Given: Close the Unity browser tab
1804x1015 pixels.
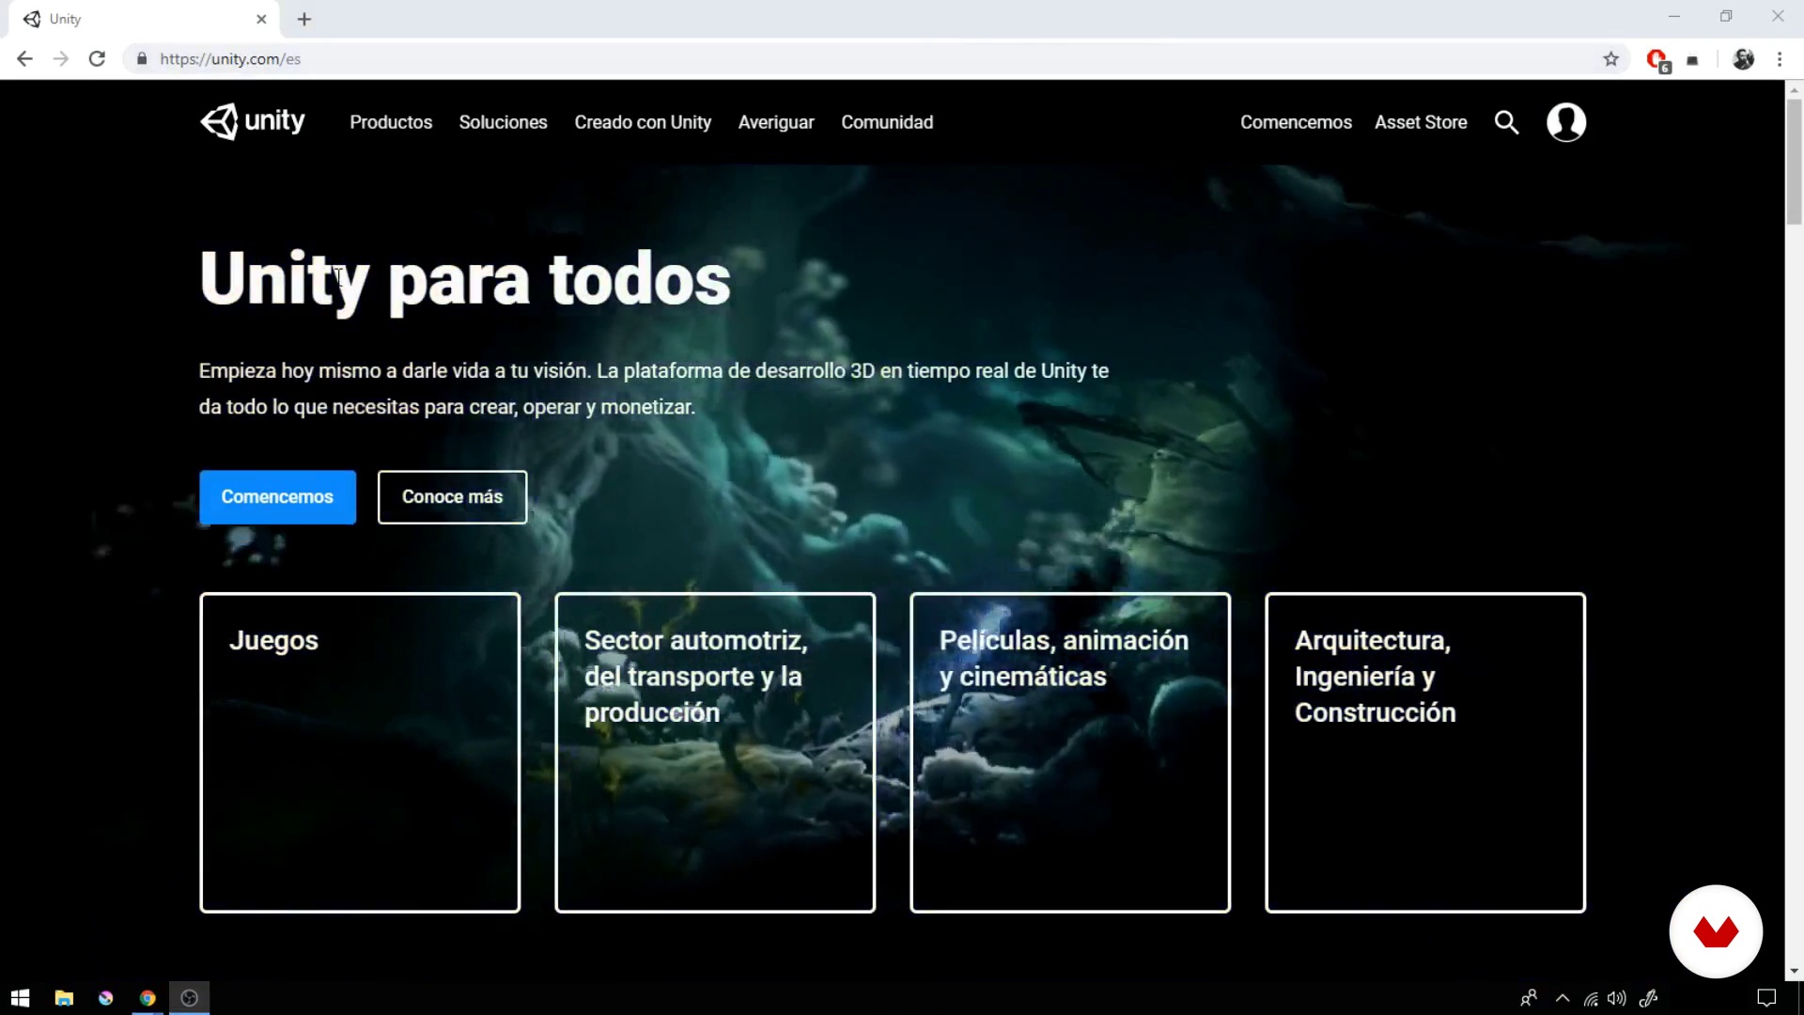Looking at the screenshot, I should (x=261, y=19).
